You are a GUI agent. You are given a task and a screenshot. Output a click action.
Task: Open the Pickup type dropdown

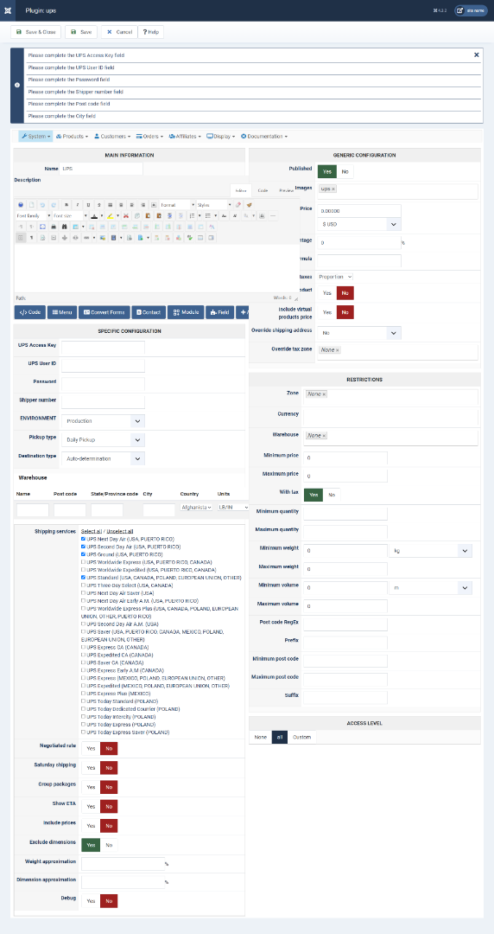tap(103, 439)
